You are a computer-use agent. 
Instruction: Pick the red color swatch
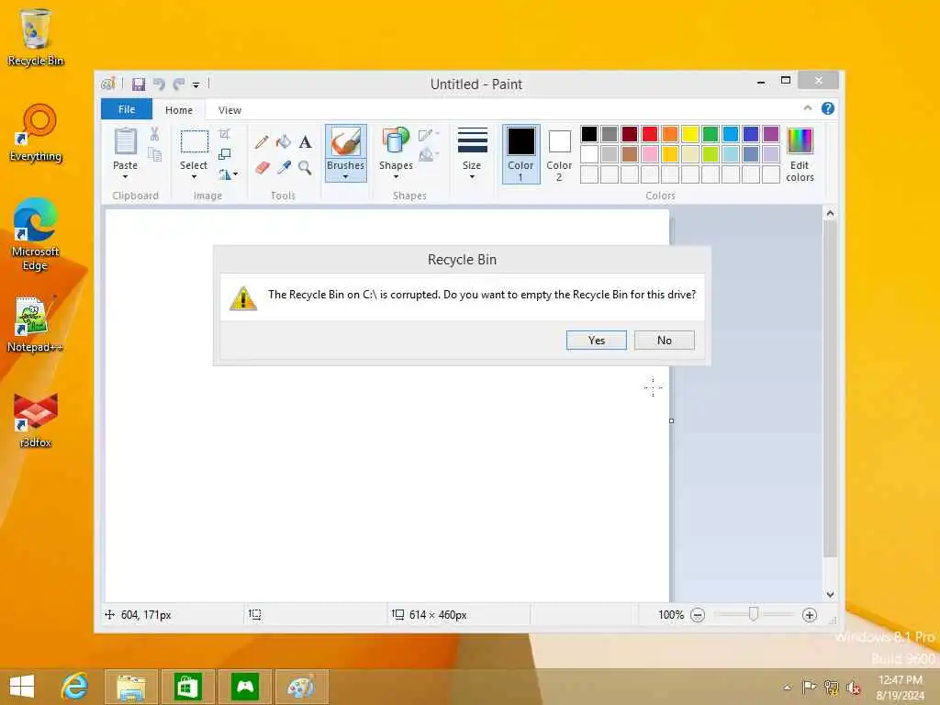pos(650,134)
